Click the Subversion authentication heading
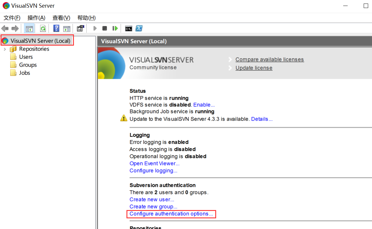Image resolution: width=372 pixels, height=229 pixels. coord(162,185)
